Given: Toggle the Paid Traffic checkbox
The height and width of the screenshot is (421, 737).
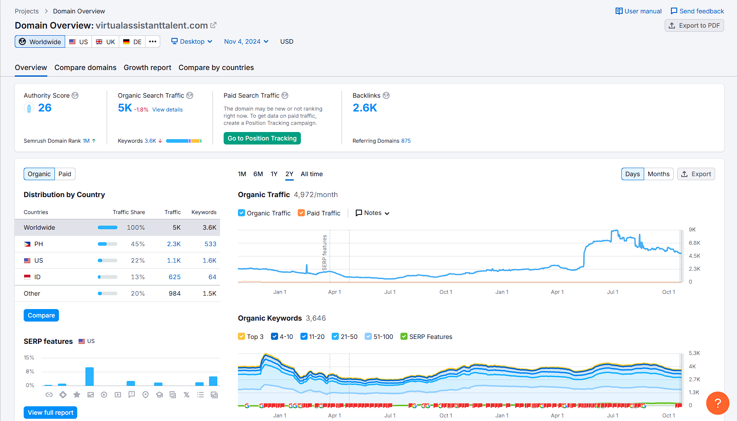Looking at the screenshot, I should [x=301, y=213].
